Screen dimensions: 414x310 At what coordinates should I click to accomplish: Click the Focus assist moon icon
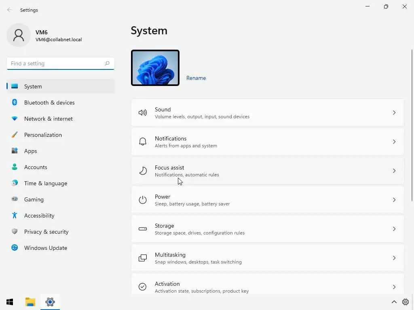(143, 171)
